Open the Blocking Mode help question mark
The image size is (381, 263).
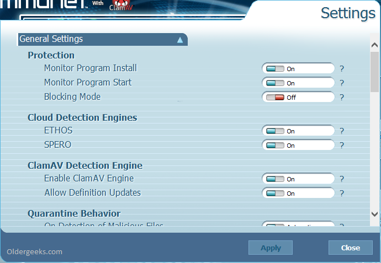[x=342, y=97]
